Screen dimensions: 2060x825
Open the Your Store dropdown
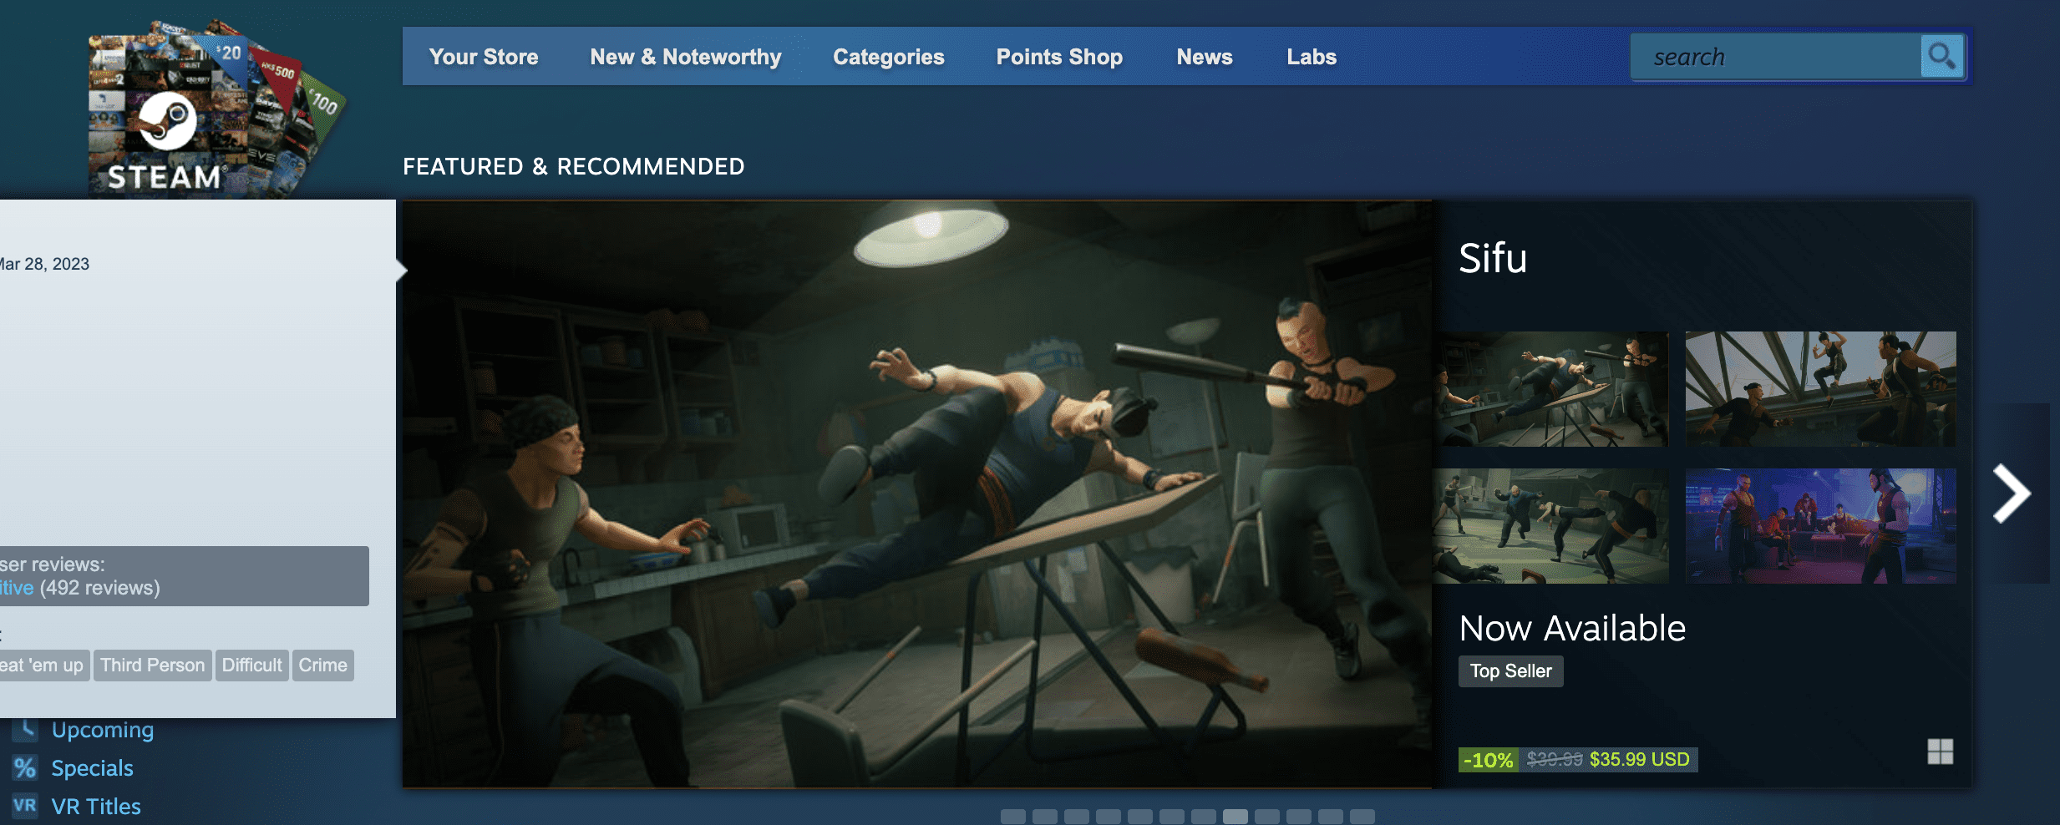coord(484,57)
